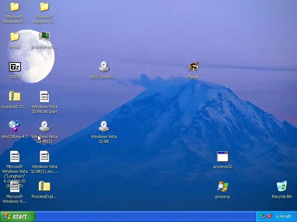The width and height of the screenshot is (297, 222).
Task: Select the Windows Vista 32-Bit.iso.part file
Action: pyautogui.click(x=44, y=97)
